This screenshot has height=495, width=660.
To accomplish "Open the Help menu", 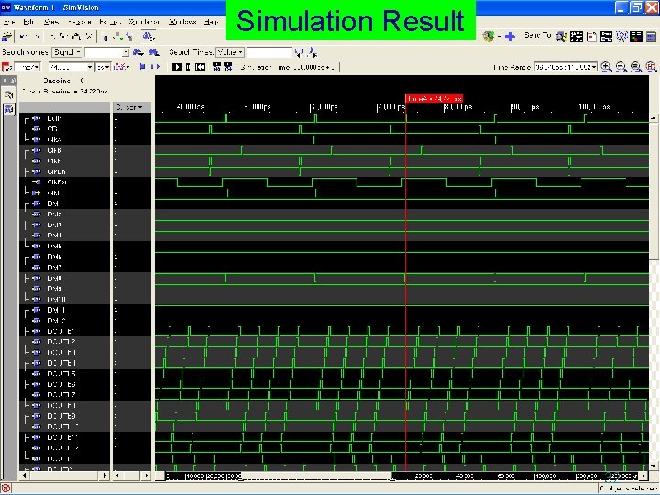I will click(x=212, y=22).
